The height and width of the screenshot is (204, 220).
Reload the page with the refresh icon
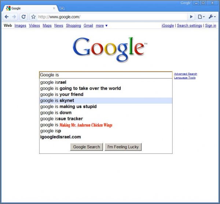(x=23, y=17)
